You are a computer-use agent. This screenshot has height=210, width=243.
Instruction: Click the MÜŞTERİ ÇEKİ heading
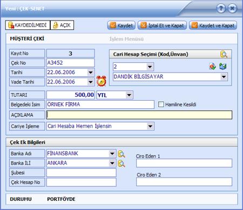[27, 39]
